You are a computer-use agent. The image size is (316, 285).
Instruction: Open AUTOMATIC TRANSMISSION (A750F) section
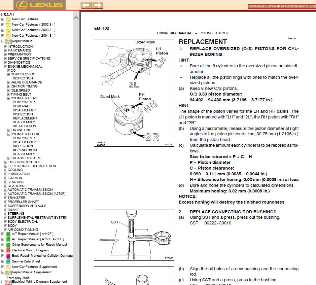(x=36, y=194)
